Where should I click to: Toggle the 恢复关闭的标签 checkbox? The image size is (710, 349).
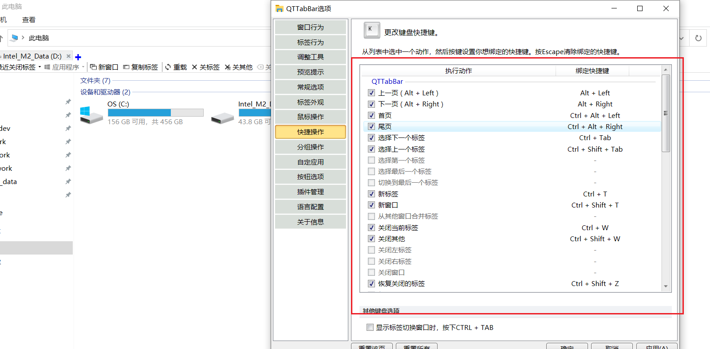click(371, 283)
